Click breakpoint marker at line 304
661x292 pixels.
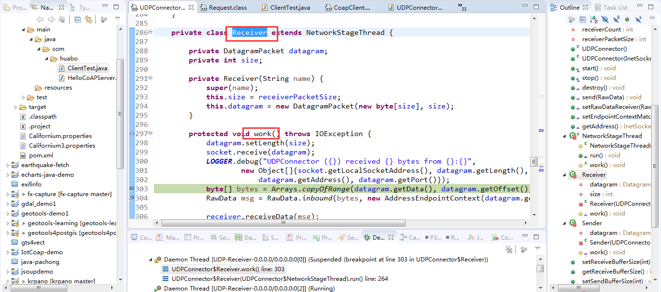click(x=132, y=198)
